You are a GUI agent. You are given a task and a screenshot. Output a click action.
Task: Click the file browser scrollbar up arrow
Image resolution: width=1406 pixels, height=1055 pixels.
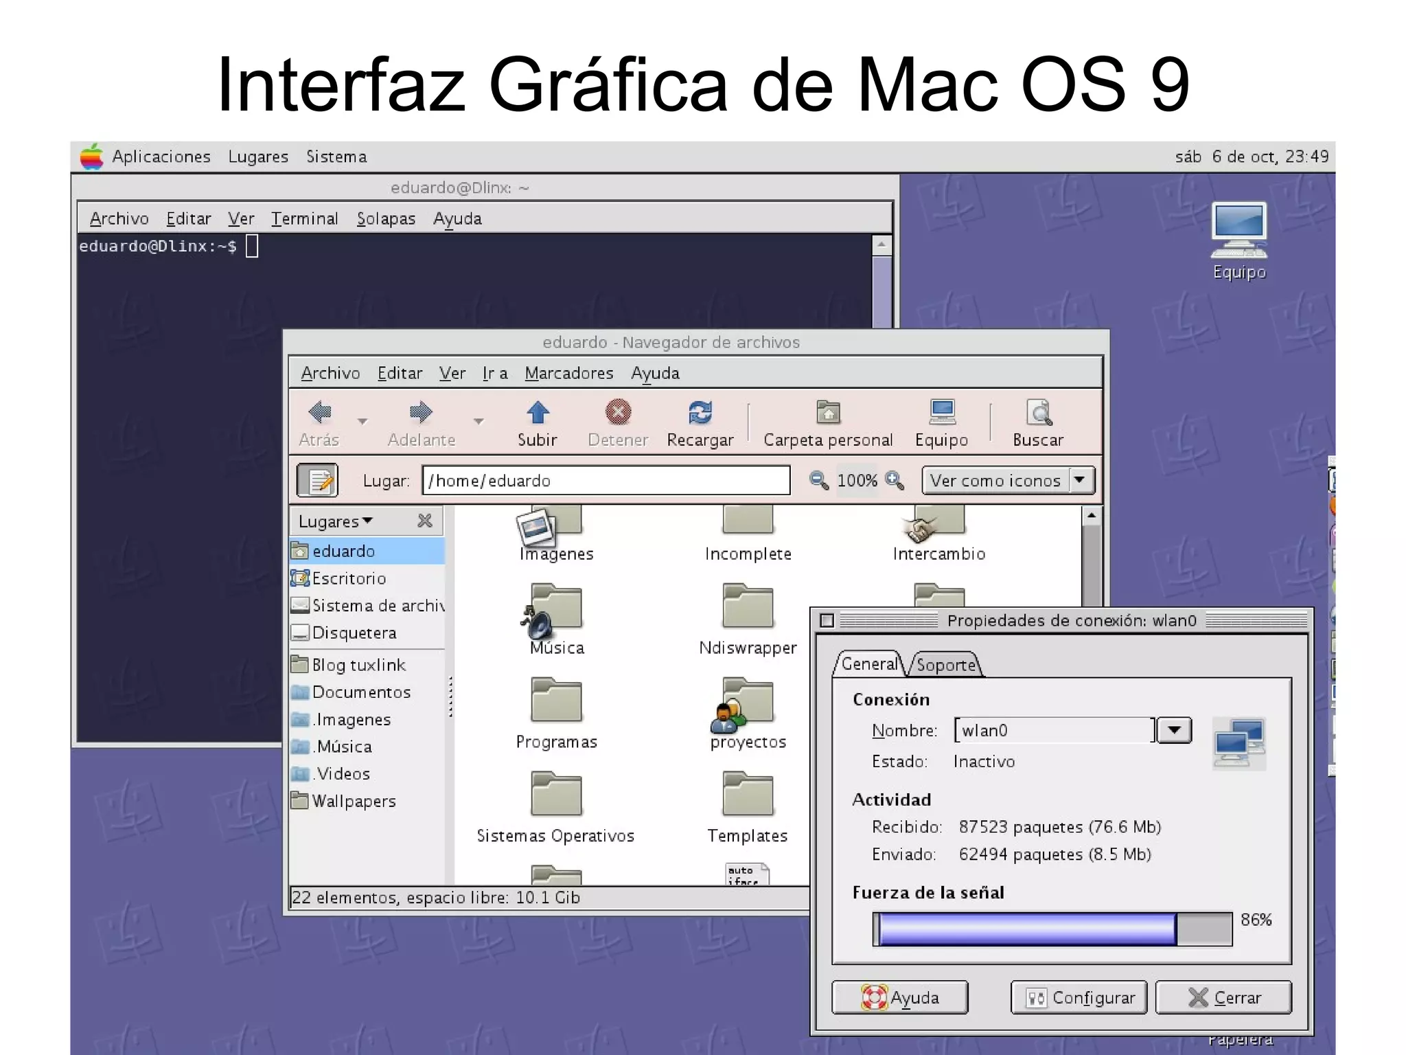coord(1092,516)
